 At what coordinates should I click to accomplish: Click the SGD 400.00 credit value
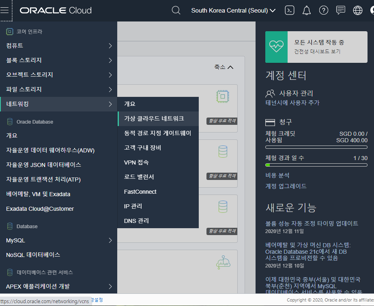click(x=352, y=140)
